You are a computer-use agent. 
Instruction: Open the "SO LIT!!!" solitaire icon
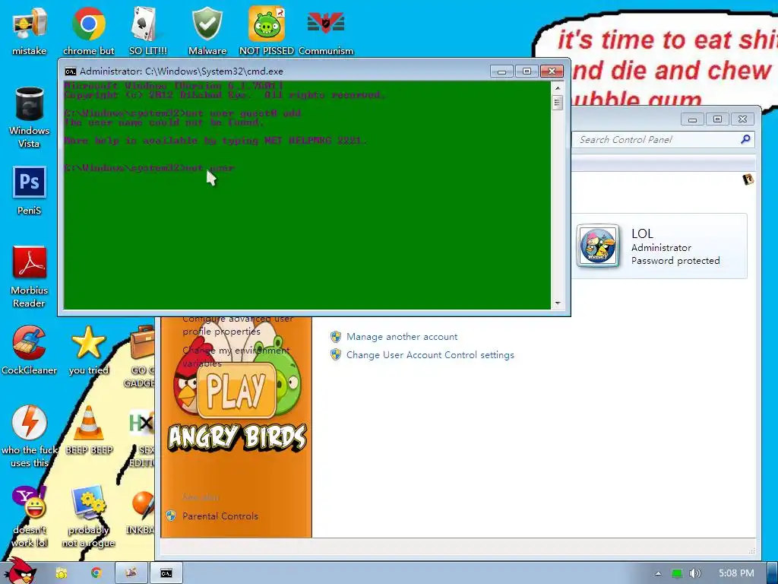pyautogui.click(x=147, y=30)
